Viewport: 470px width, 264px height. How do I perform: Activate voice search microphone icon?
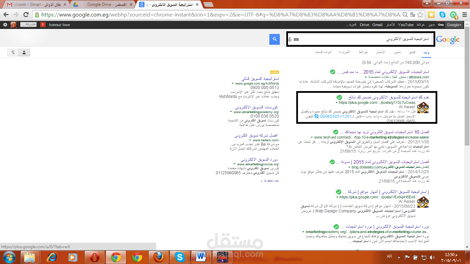290,40
